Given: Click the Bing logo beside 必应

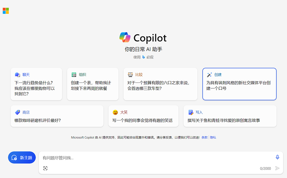Looking at the screenshot, I should tap(143, 57).
